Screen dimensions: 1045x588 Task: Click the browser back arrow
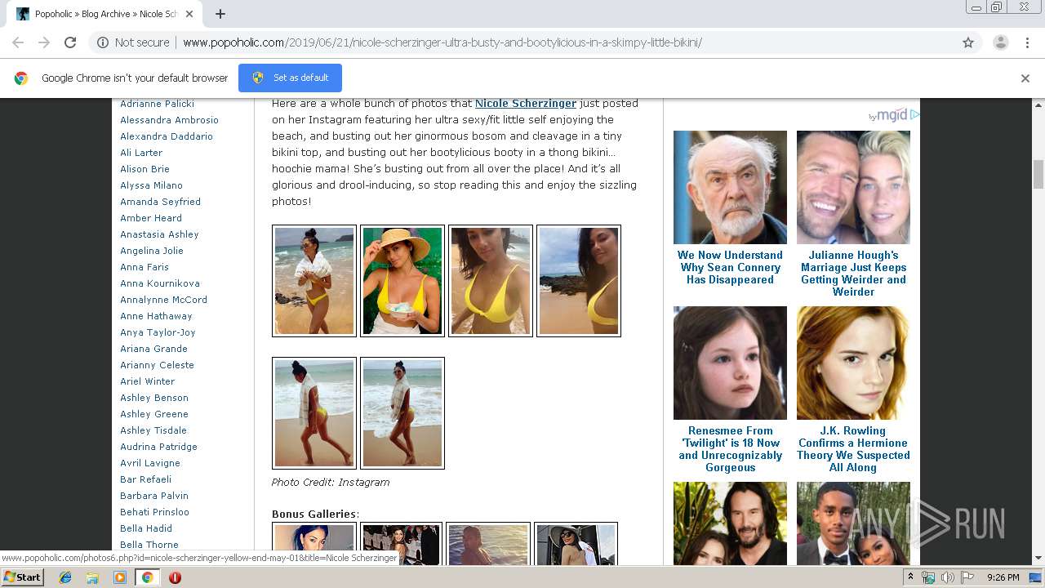pos(18,42)
